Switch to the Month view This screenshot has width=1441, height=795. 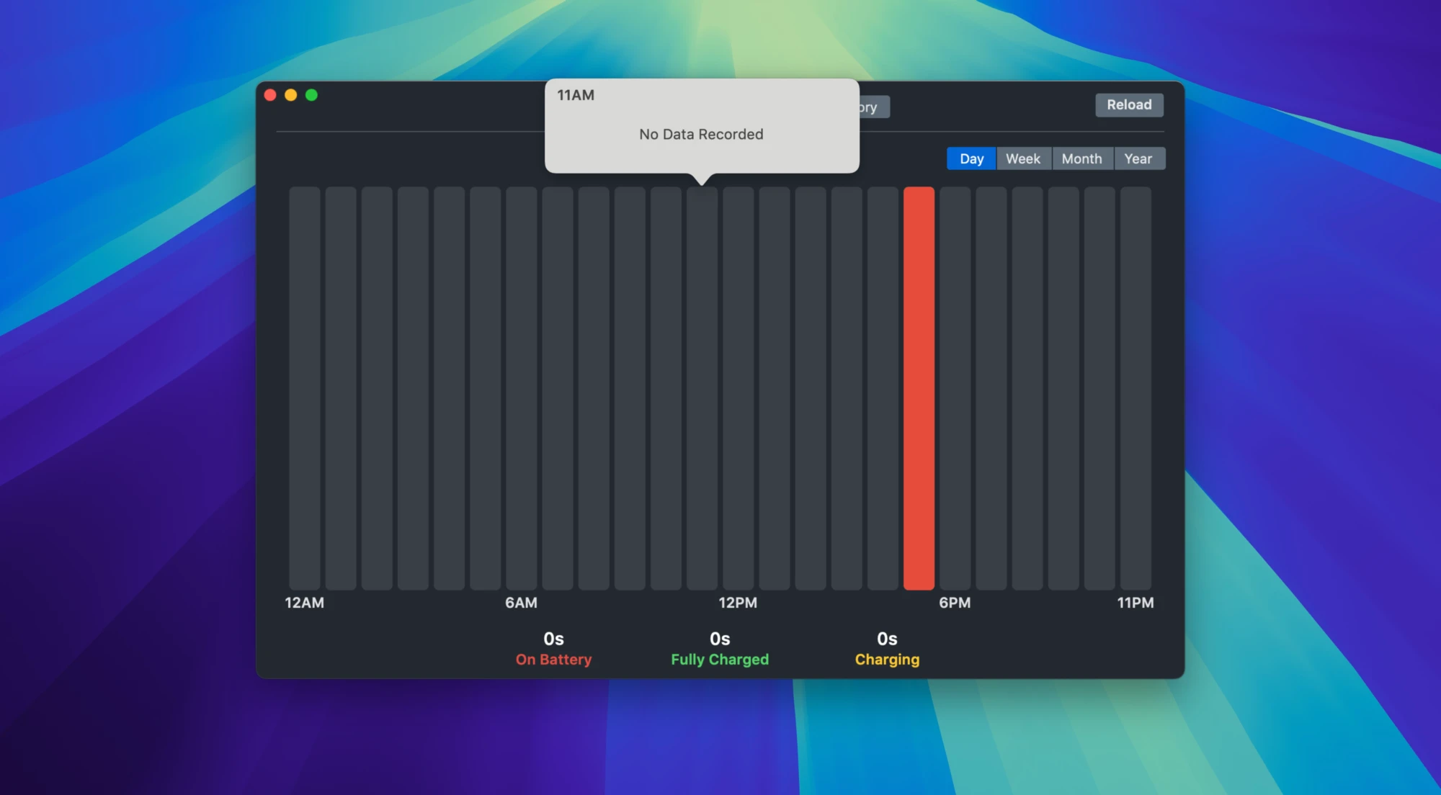[x=1081, y=159]
